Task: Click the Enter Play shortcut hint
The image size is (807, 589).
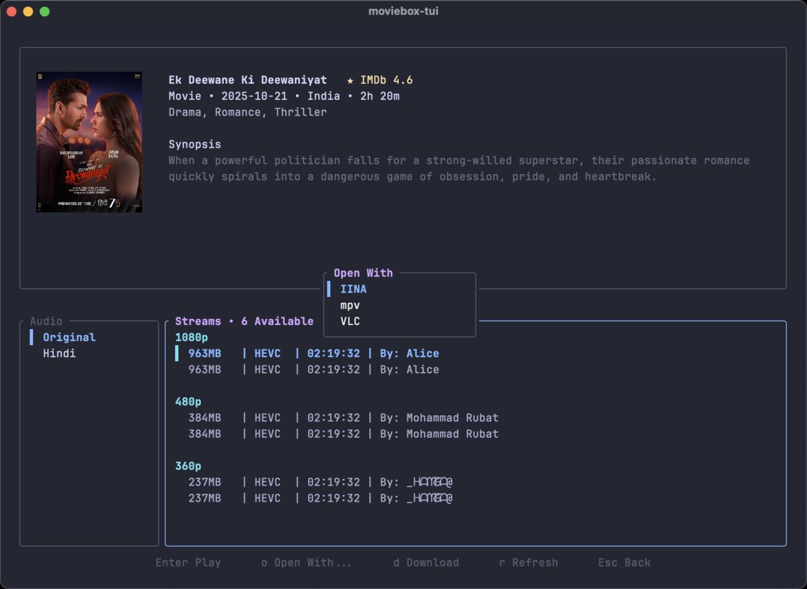Action: tap(188, 563)
